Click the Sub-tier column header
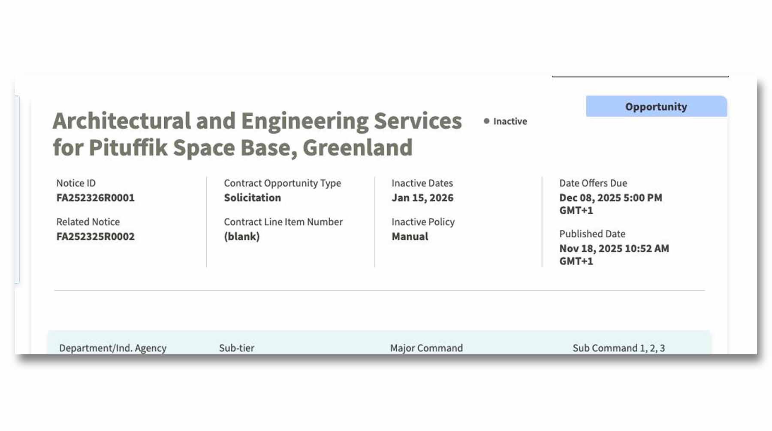Image resolution: width=772 pixels, height=431 pixels. [x=236, y=348]
